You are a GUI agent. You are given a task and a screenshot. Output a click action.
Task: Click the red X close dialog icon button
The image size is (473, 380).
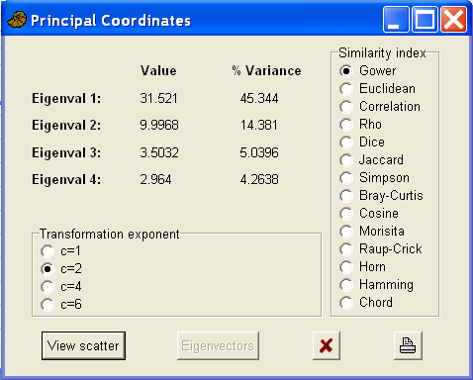pos(327,345)
